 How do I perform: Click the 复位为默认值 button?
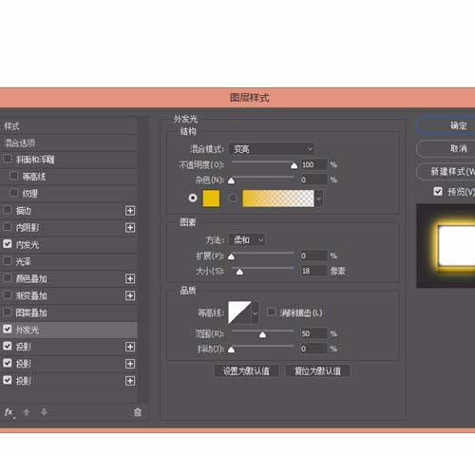pos(318,370)
